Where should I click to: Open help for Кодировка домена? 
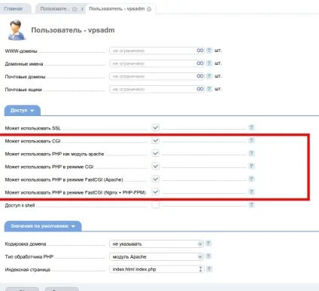208,244
